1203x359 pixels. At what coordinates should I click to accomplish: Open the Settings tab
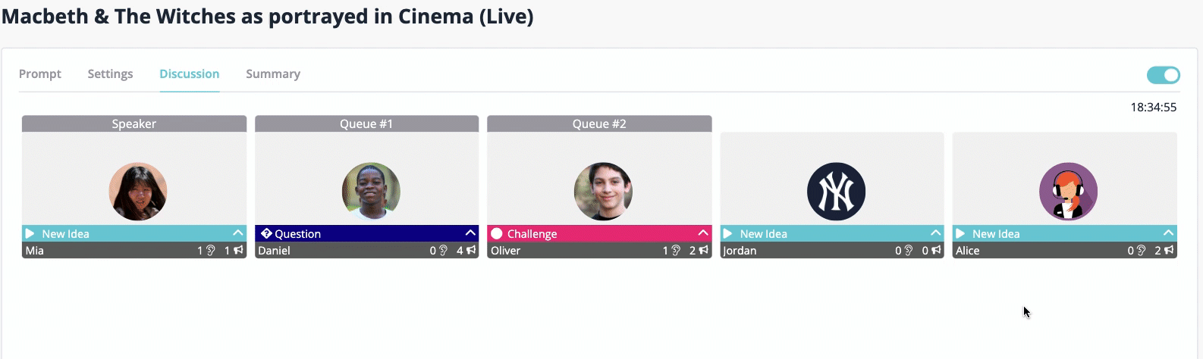coord(110,73)
